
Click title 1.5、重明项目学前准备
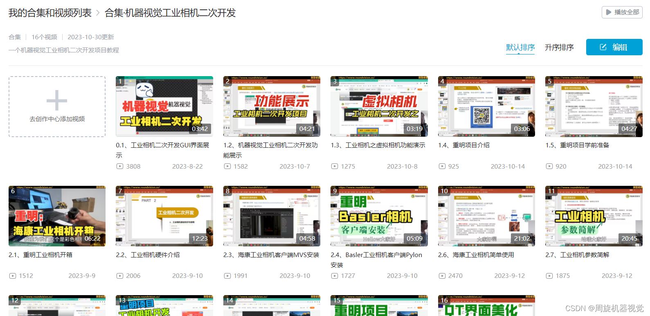pyautogui.click(x=577, y=145)
